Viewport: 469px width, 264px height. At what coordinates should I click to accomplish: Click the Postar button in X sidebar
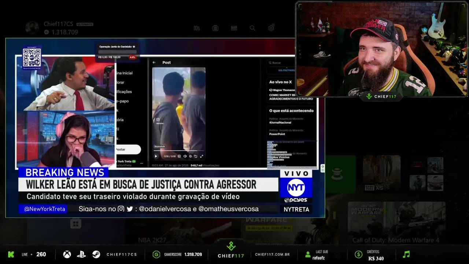128,149
